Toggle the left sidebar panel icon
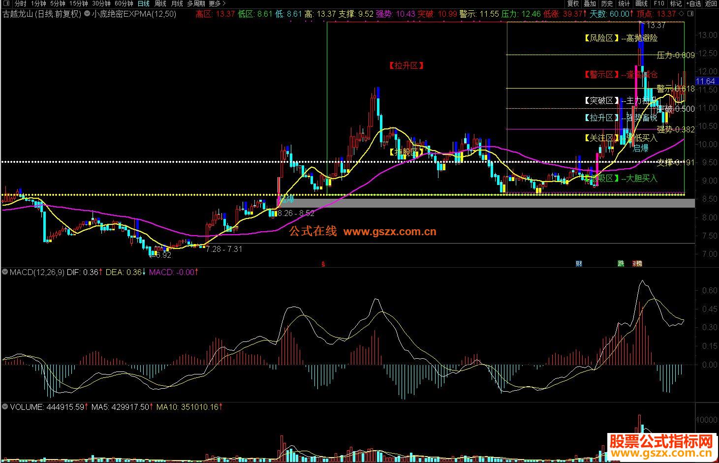Image resolution: width=719 pixels, height=463 pixels. pos(6,3)
